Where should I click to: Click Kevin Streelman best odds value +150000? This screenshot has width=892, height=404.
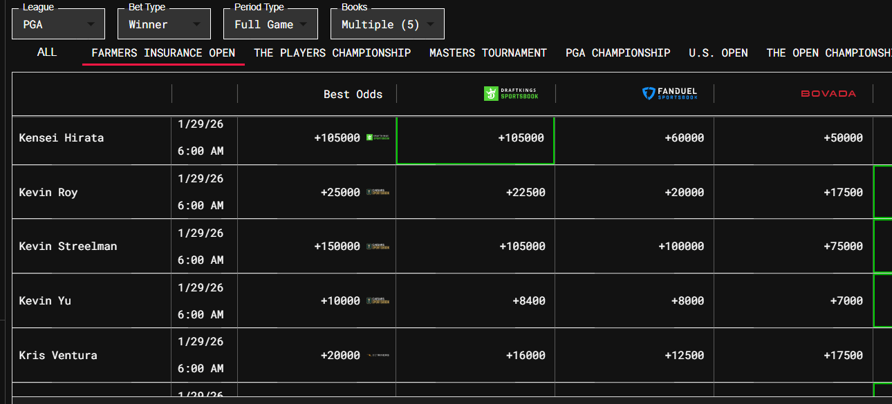337,247
